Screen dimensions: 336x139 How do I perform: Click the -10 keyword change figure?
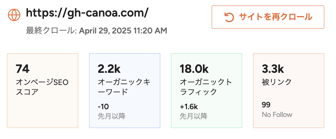point(103,106)
